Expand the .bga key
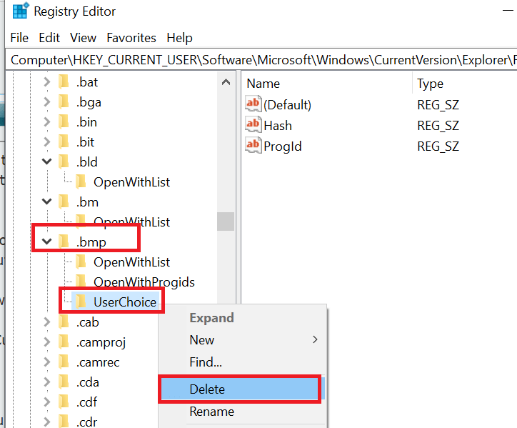Viewport: 517px width, 428px height. click(47, 102)
